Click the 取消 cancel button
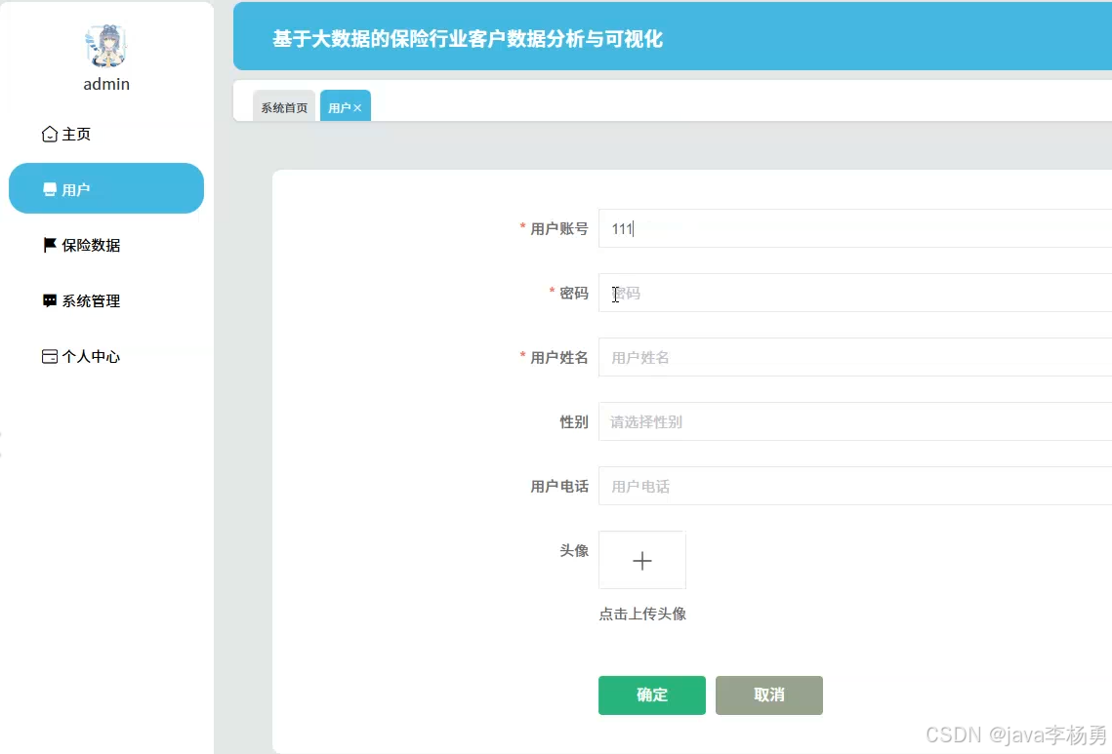 (x=768, y=694)
